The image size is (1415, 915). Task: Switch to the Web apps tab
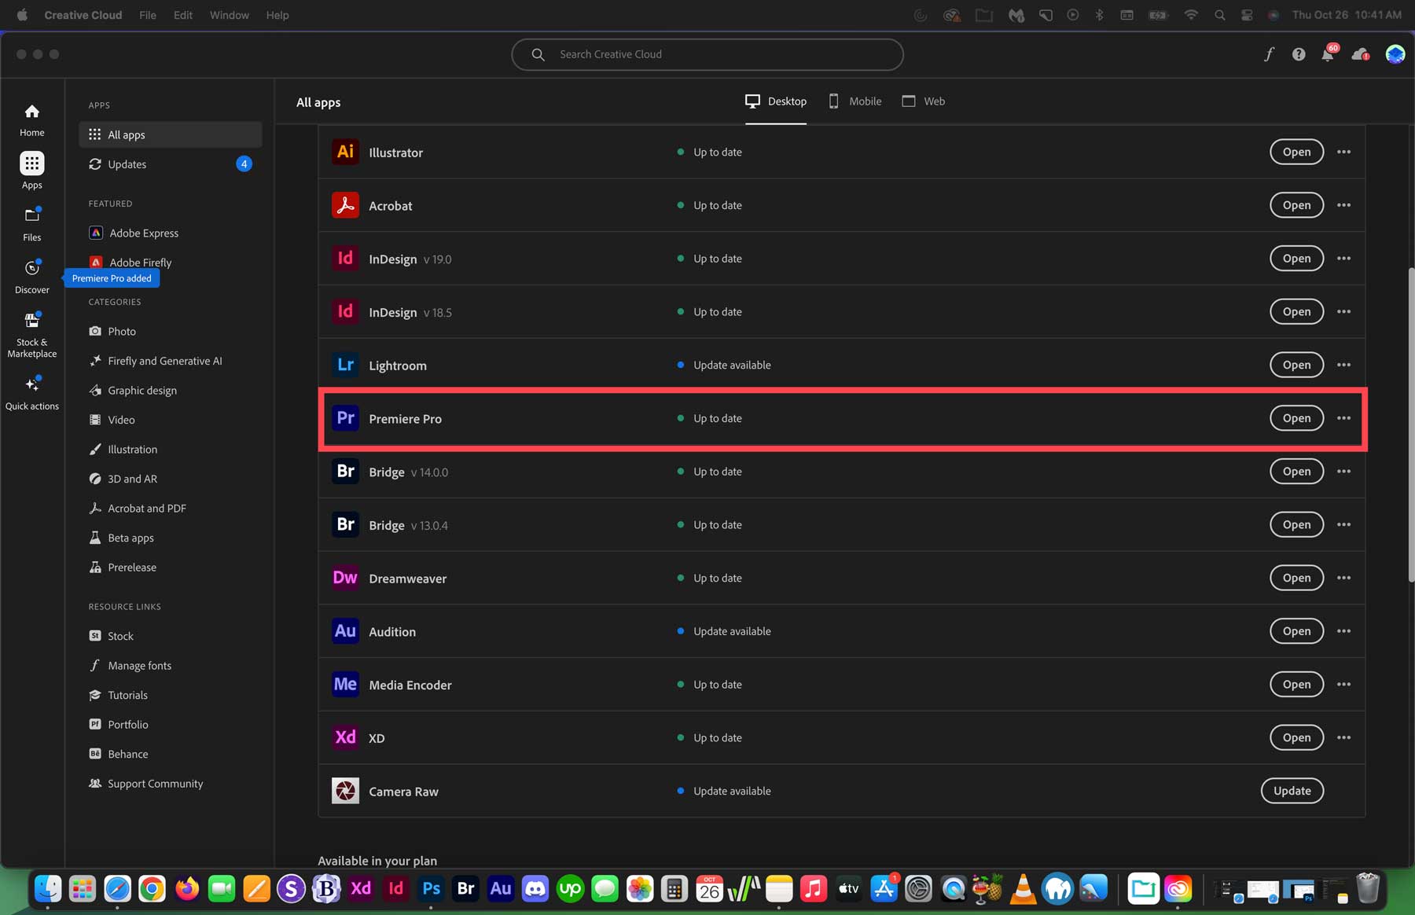click(x=923, y=101)
